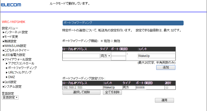
Task: Click the ELECOM logo
Action: (x=11, y=5)
